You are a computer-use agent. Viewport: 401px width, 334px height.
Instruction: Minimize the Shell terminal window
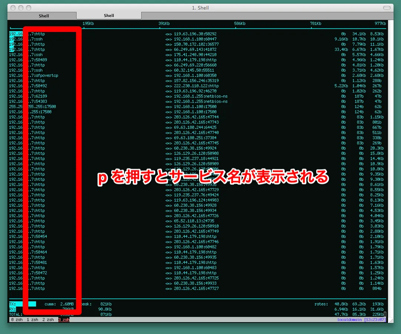pos(20,8)
